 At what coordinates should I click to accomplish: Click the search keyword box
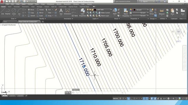click(125, 1)
